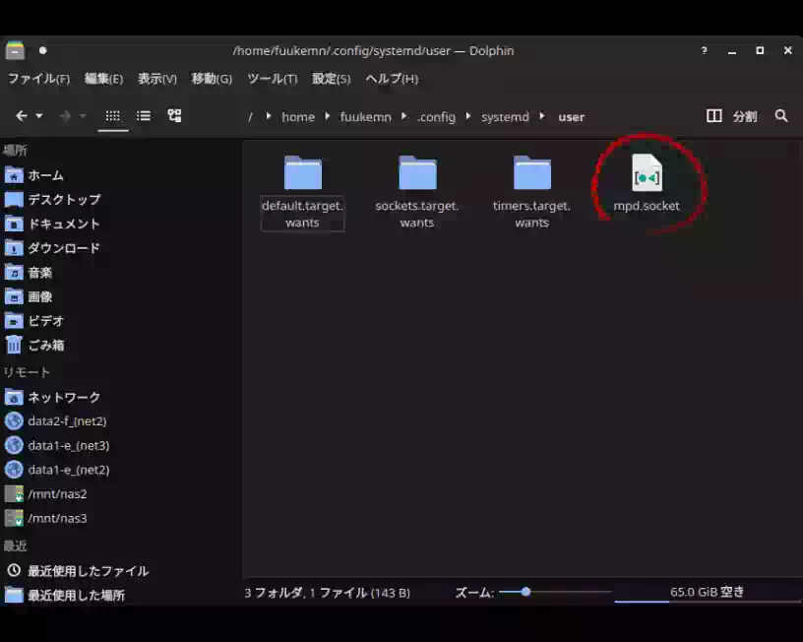Open the 編集(E) menu
The width and height of the screenshot is (803, 642).
click(x=103, y=79)
